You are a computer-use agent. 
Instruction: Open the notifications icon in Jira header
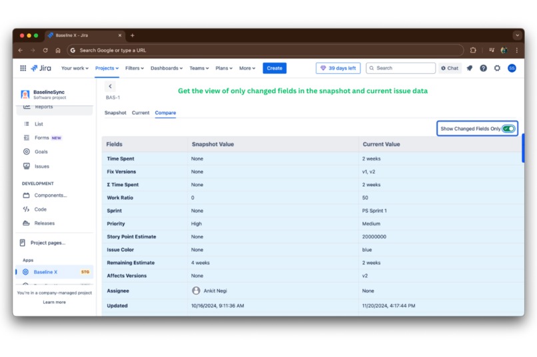pos(470,68)
